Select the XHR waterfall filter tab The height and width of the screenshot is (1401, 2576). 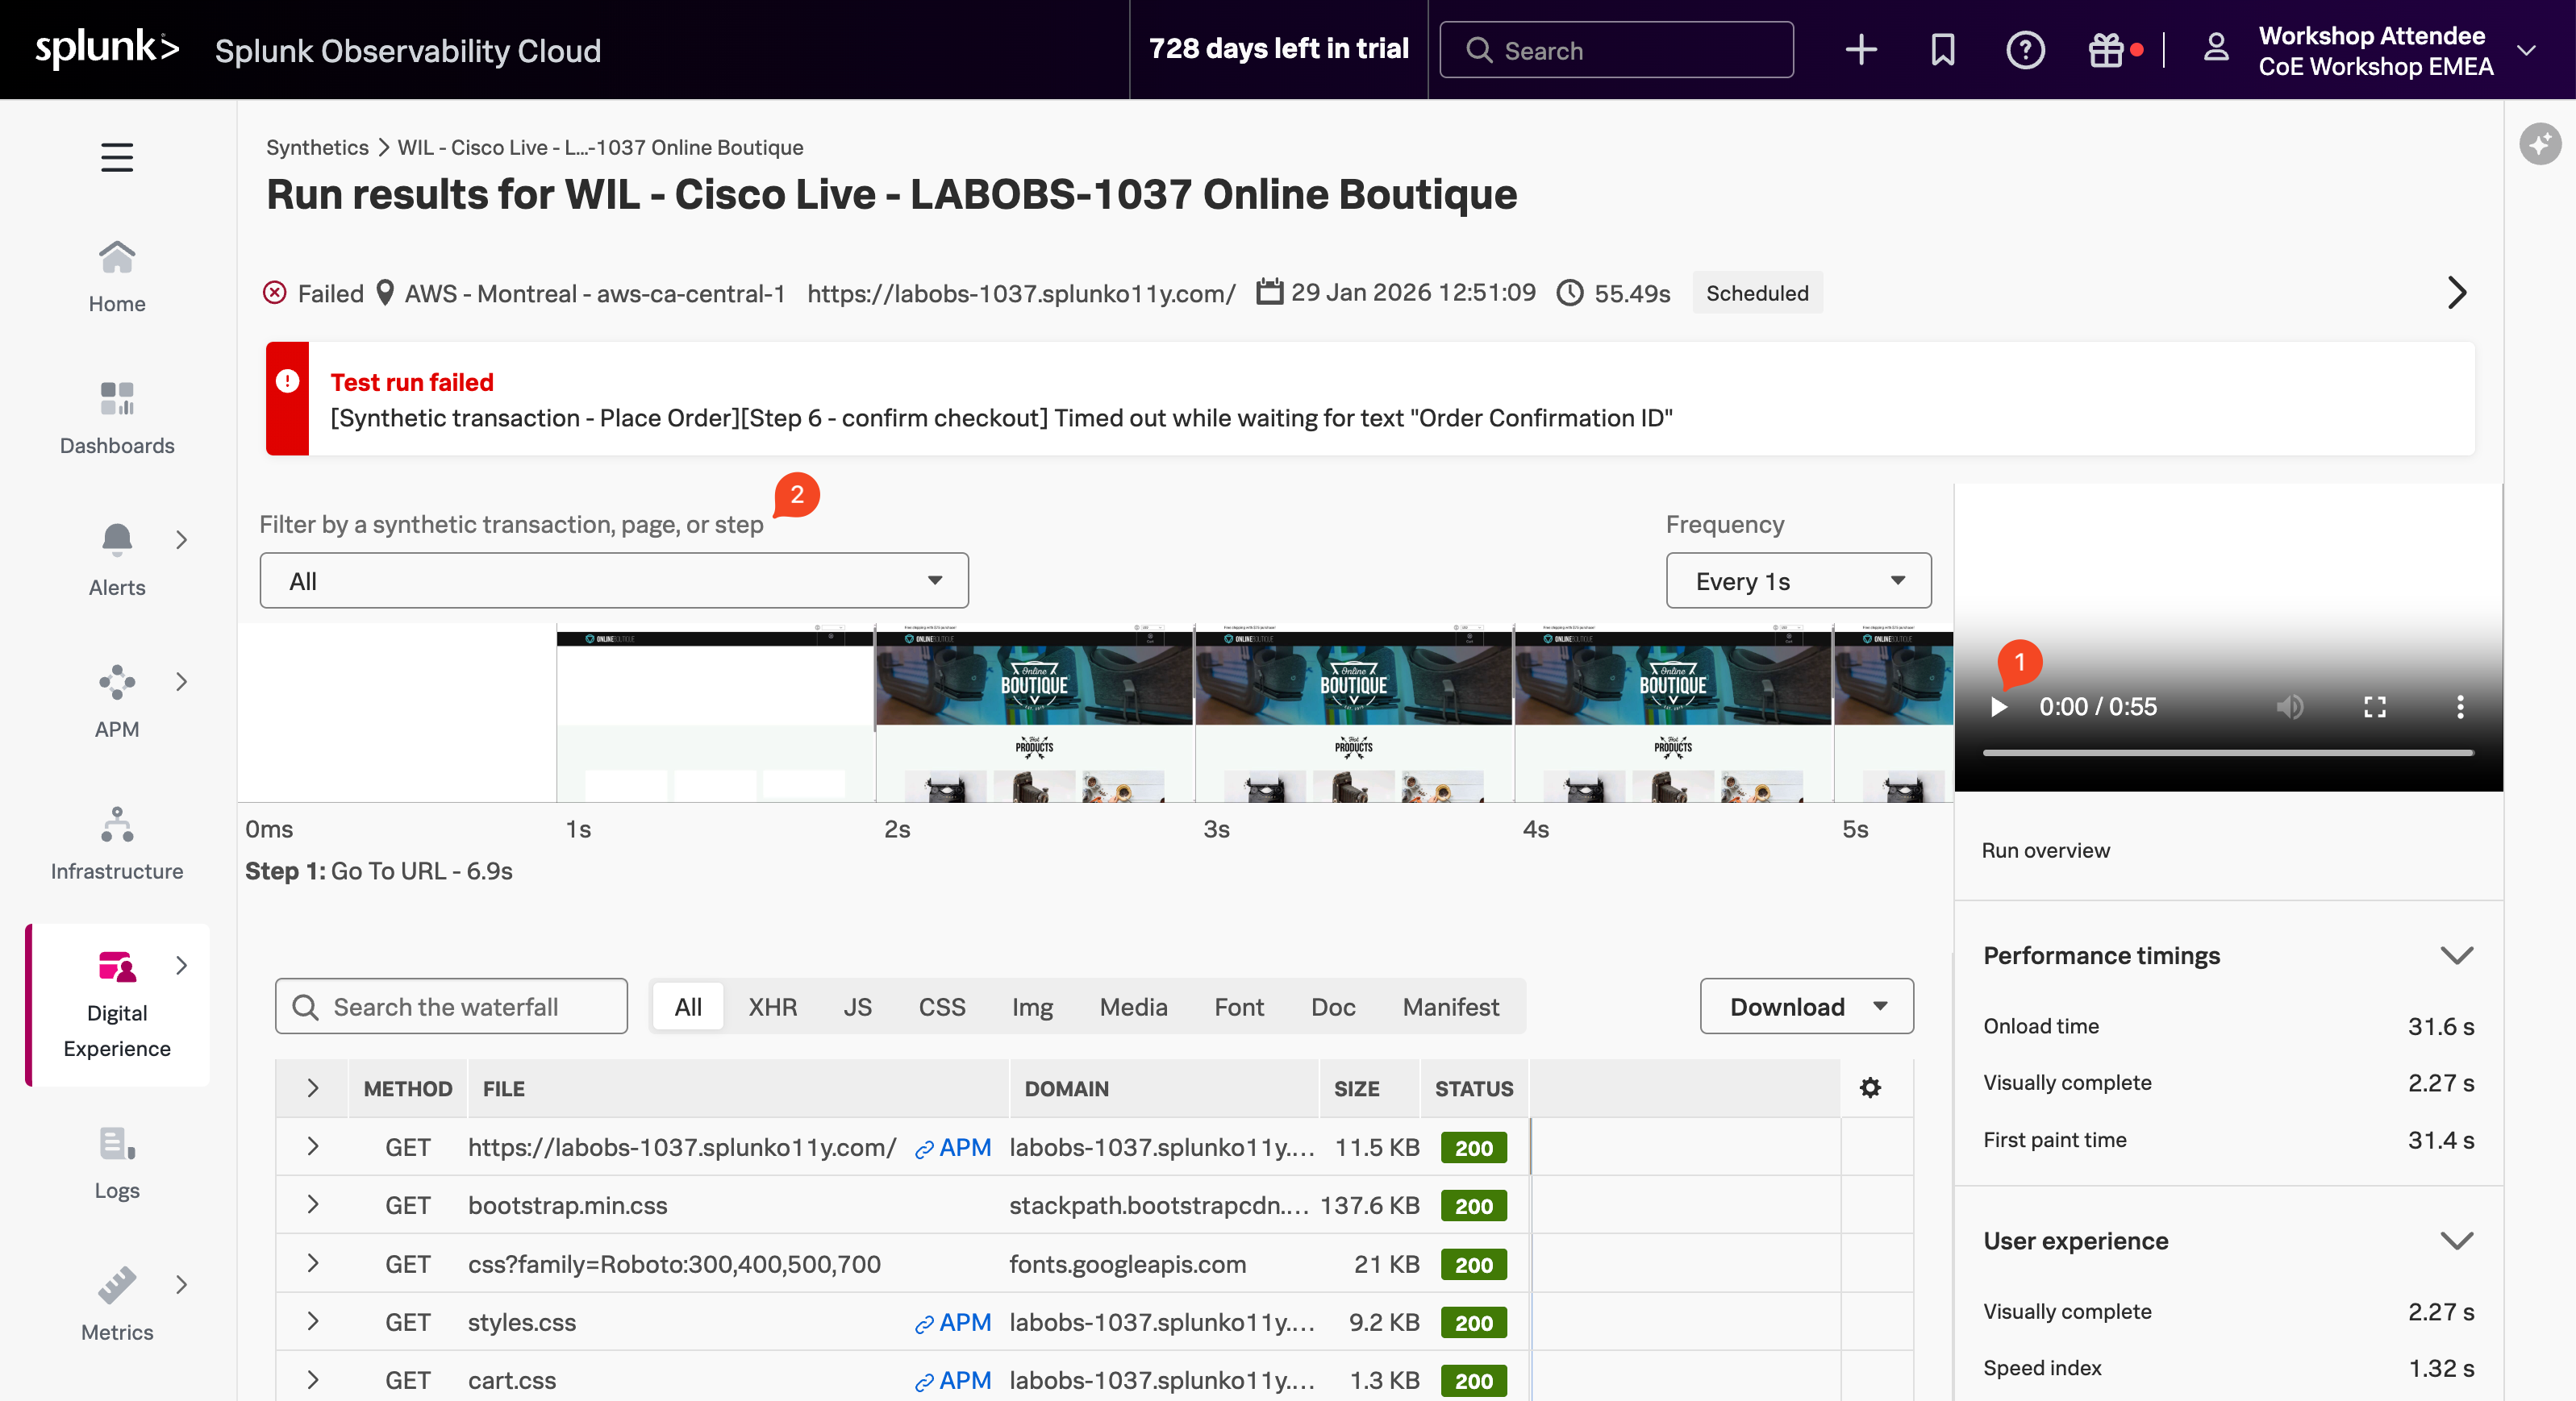(x=772, y=1008)
